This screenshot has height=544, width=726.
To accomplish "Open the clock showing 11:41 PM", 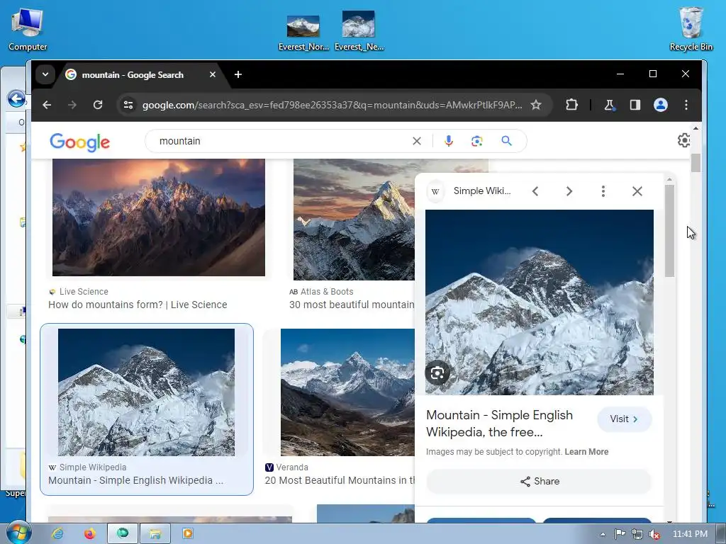I will click(690, 534).
